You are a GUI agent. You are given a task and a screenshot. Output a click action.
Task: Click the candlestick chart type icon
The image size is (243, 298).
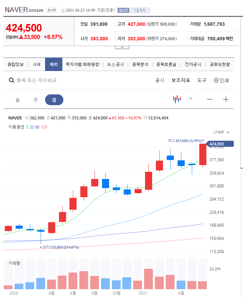pyautogui.click(x=177, y=99)
